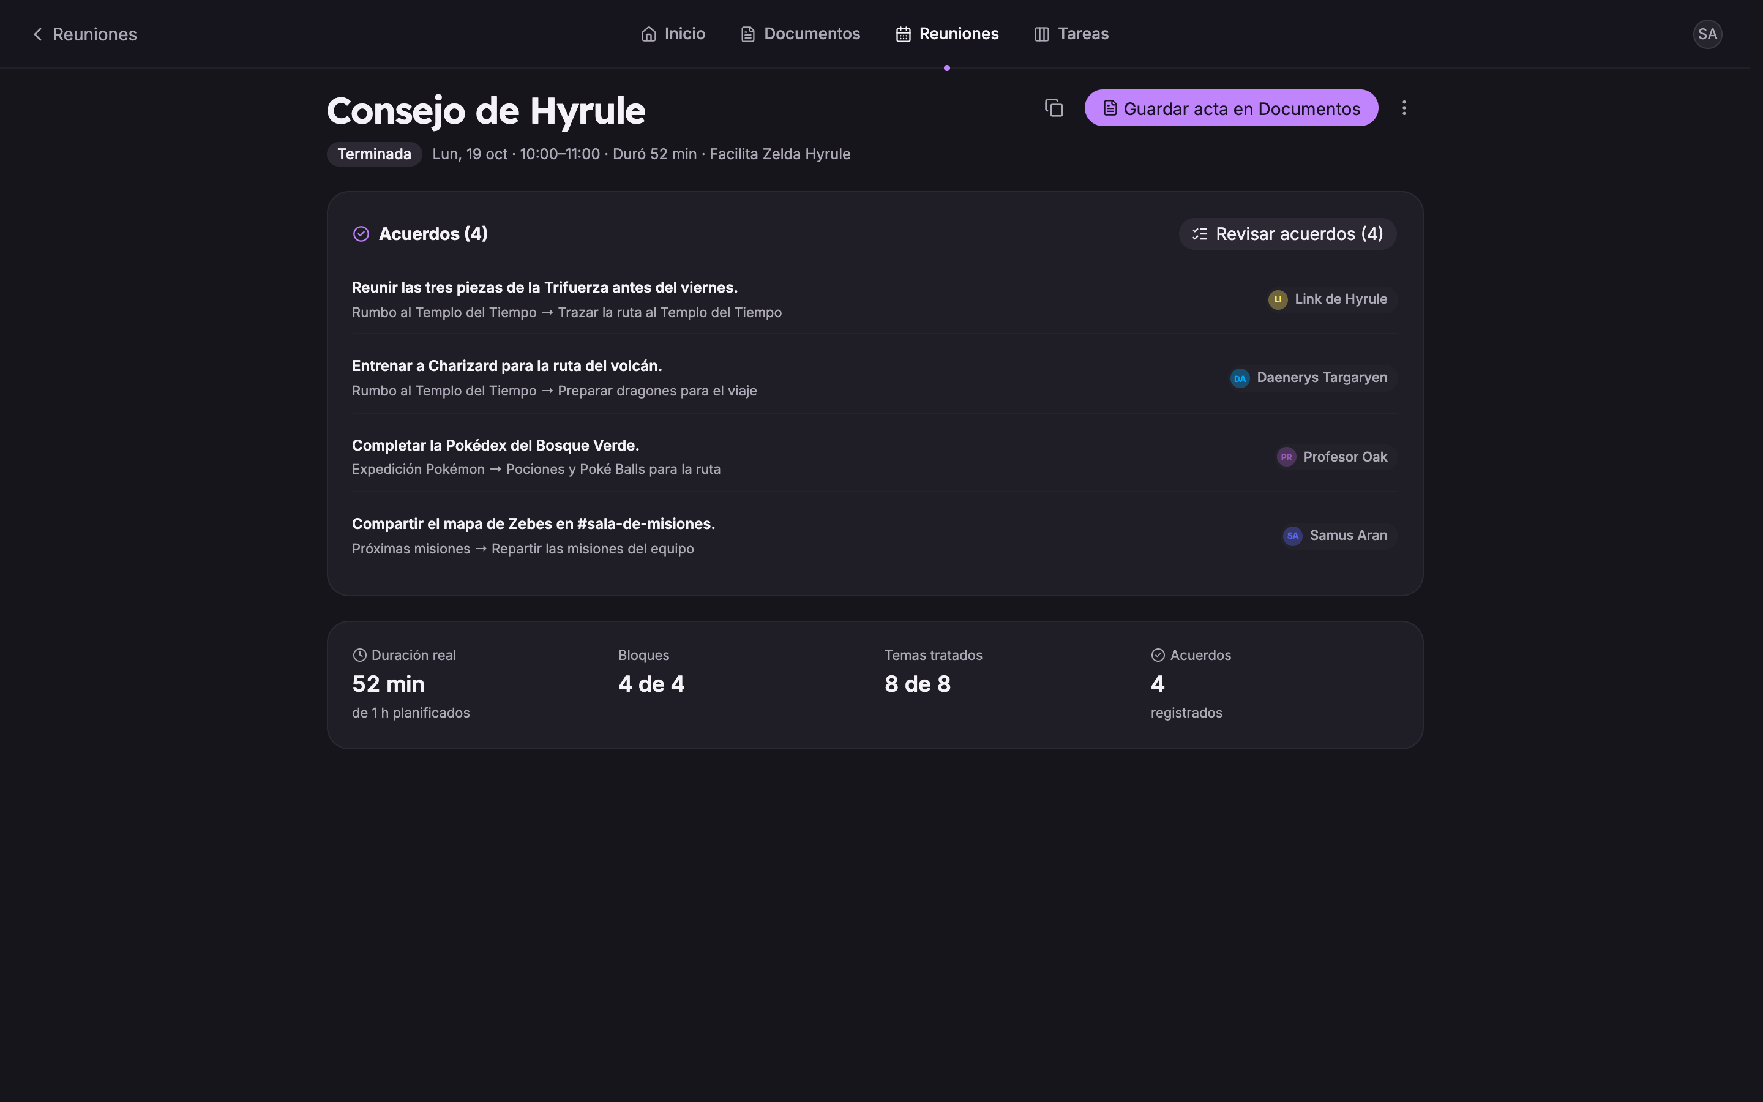Viewport: 1763px width, 1102px height.
Task: Switch to the Tareas tab
Action: pyautogui.click(x=1071, y=34)
